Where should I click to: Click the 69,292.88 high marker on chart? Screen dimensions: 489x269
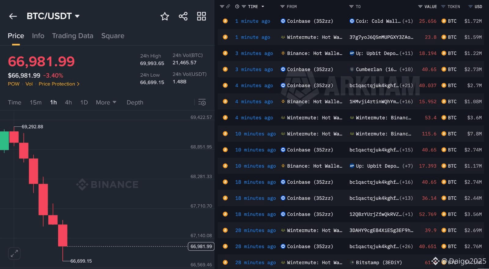[32, 127]
